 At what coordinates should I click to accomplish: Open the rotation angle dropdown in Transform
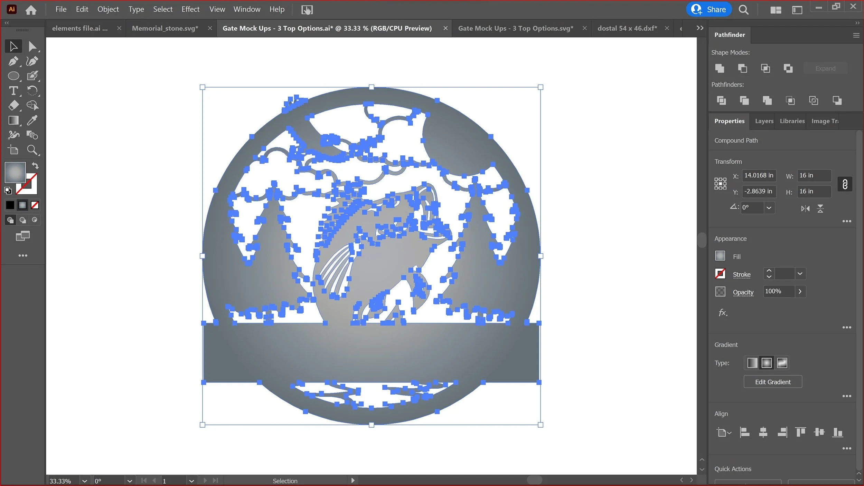(769, 208)
